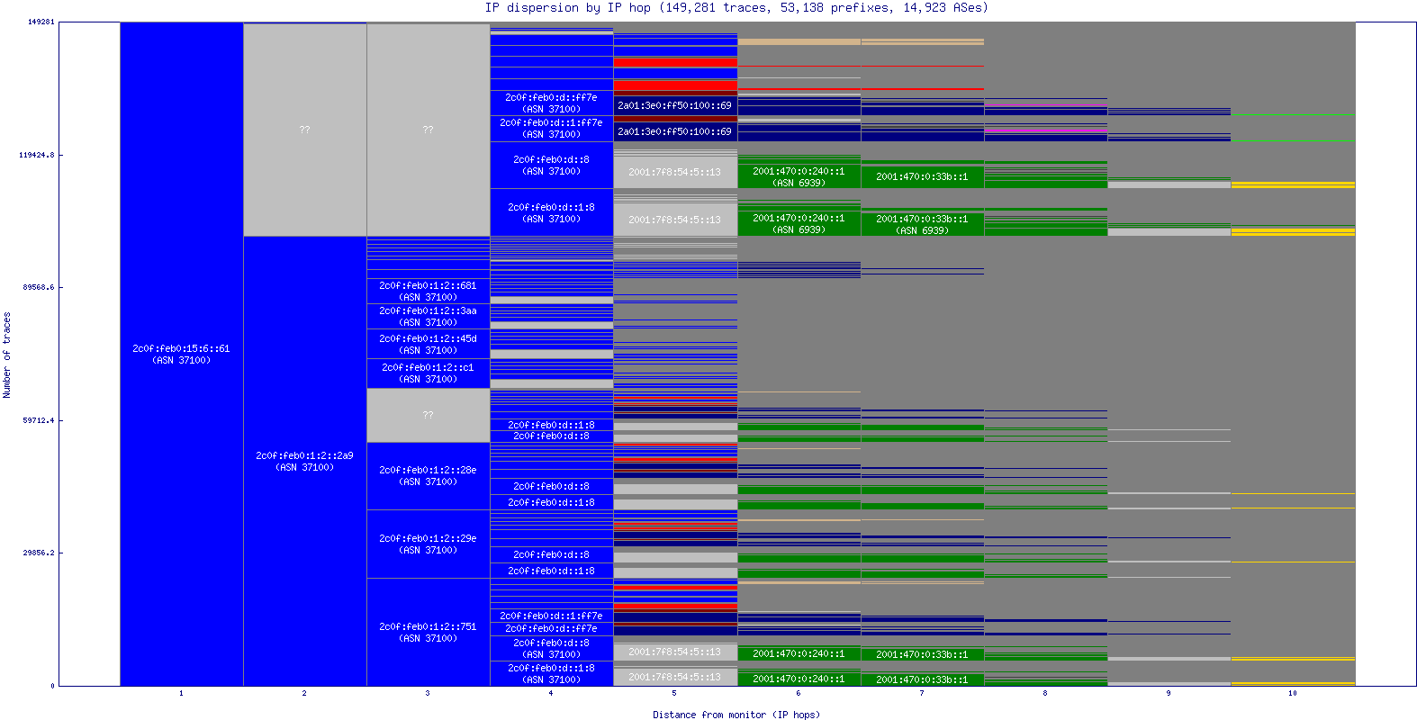Click the y-axis tick value 29856.2
This screenshot has height=720, width=1417.
39,553
